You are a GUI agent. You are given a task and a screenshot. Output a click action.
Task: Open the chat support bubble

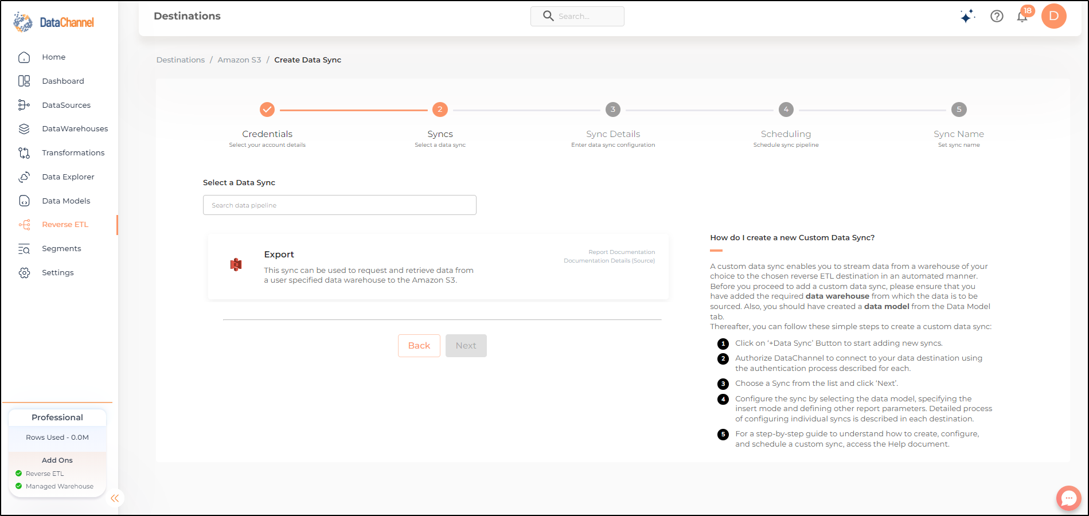point(1068,498)
